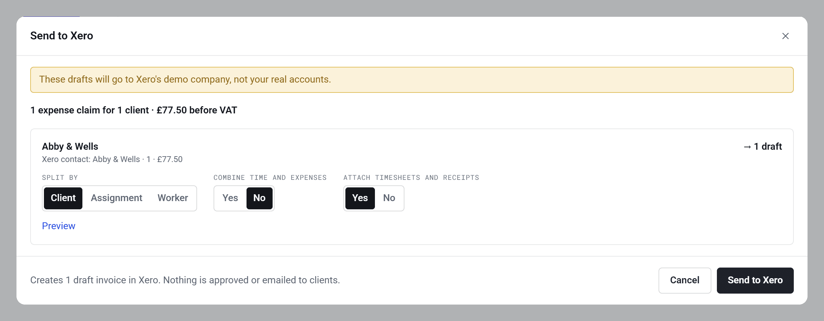Open the Preview link for Abby & Wells
Image resolution: width=824 pixels, height=321 pixels.
58,226
